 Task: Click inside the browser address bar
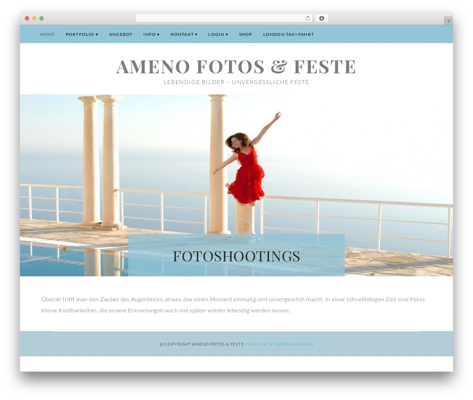(224, 18)
